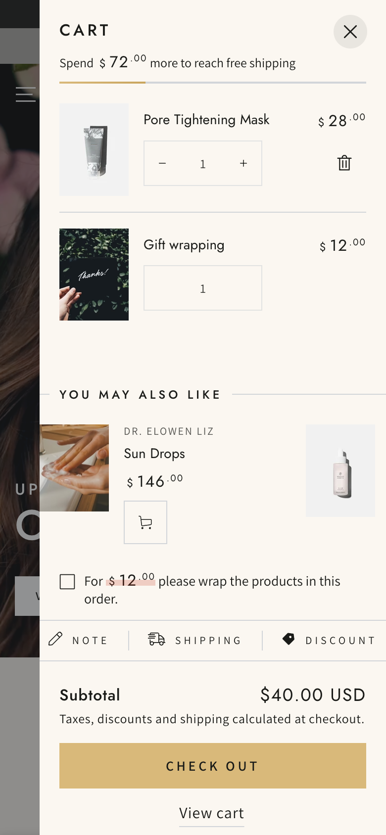This screenshot has height=835, width=386.
Task: Click the Shipping truck icon
Action: [x=156, y=639]
